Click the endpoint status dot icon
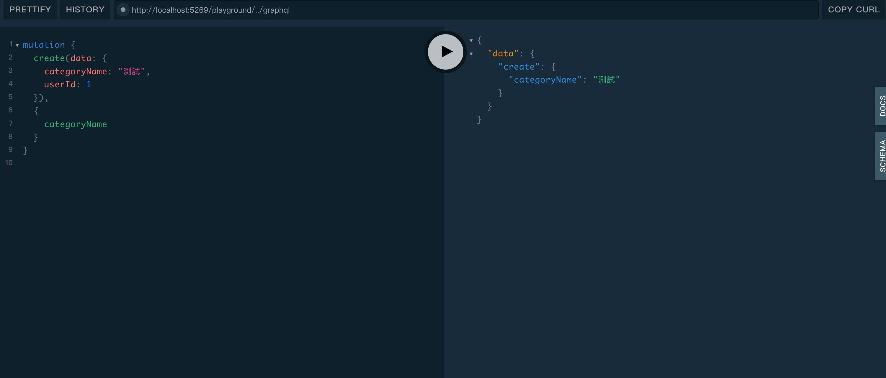This screenshot has height=378, width=886. click(123, 10)
